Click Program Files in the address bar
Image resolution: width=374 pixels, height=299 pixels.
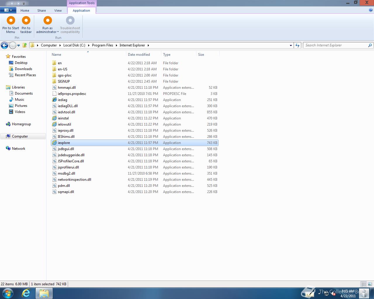(x=102, y=45)
